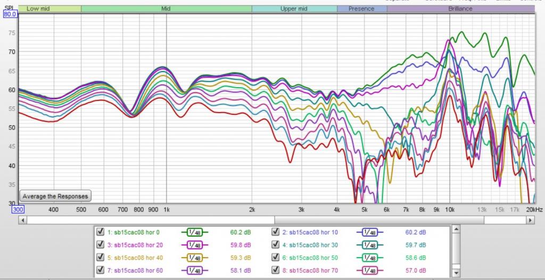Click the 1/48 smoothing icon for hor 0
Viewport: 545px width, 280px height.
194,233
